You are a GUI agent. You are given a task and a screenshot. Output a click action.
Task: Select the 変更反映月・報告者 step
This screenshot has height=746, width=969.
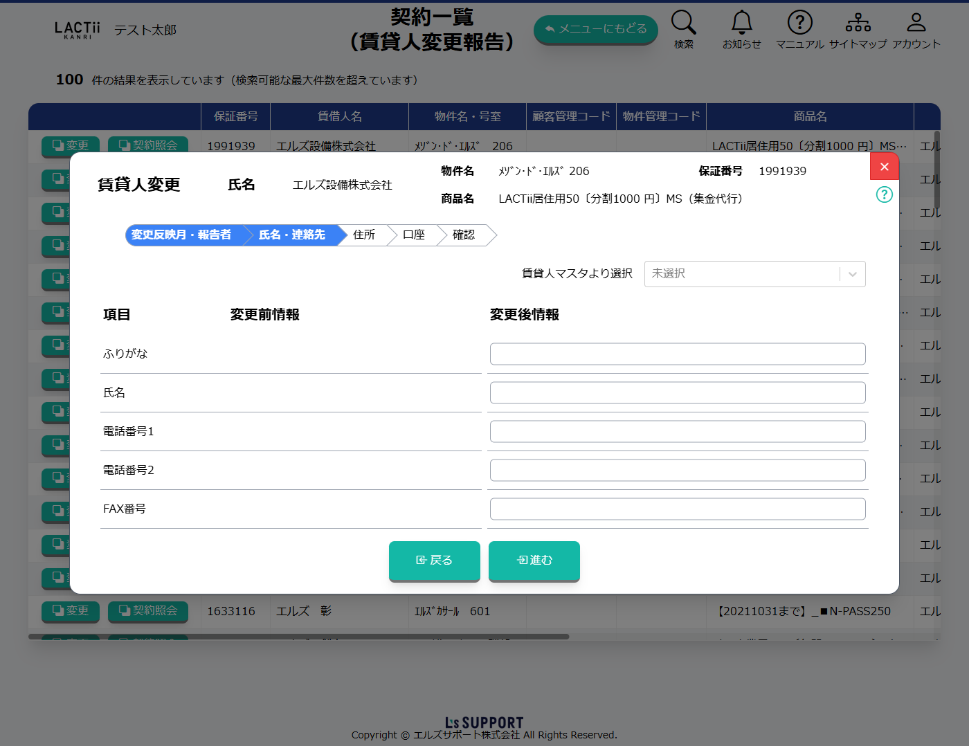(181, 235)
